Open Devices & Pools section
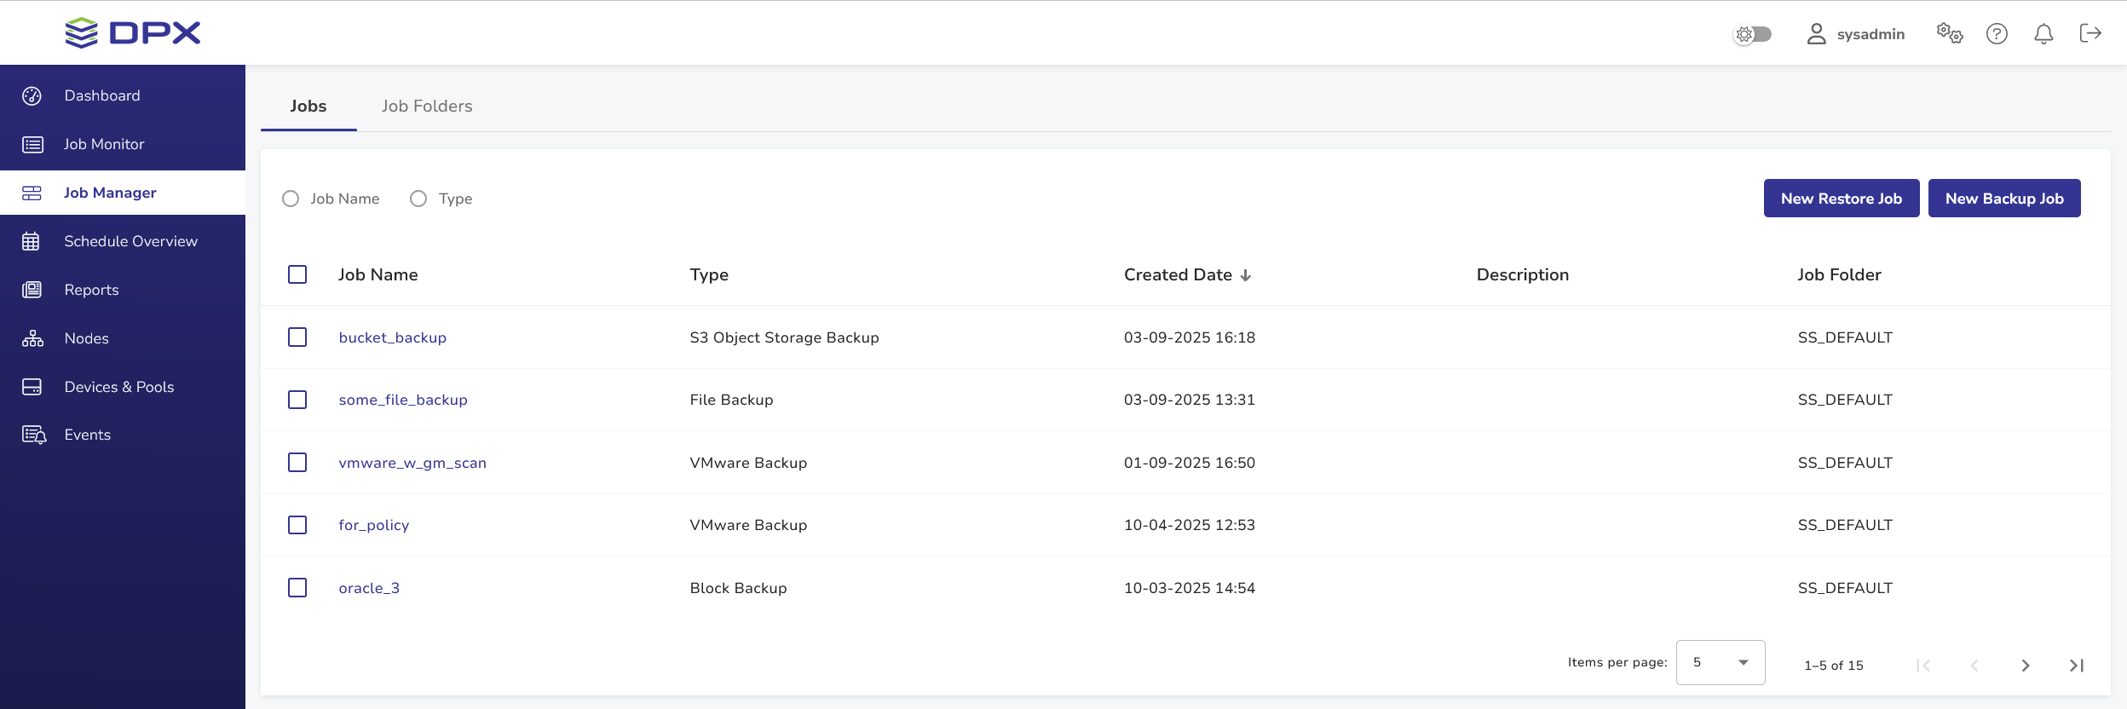 point(118,387)
